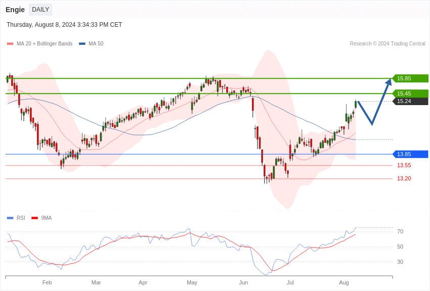Click the May label on time axis
The height and width of the screenshot is (291, 430).
pos(192,282)
